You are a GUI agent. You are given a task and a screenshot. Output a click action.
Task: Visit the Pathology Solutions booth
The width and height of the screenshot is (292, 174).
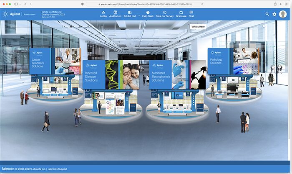click(x=220, y=61)
